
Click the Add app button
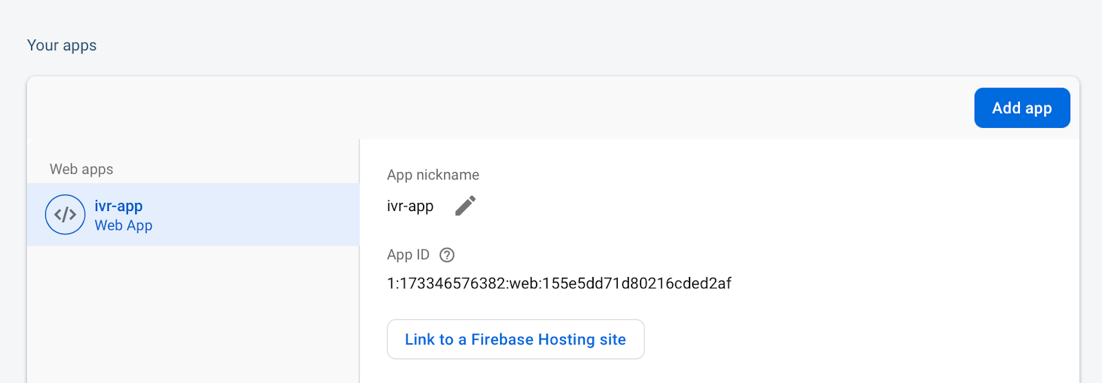1022,108
